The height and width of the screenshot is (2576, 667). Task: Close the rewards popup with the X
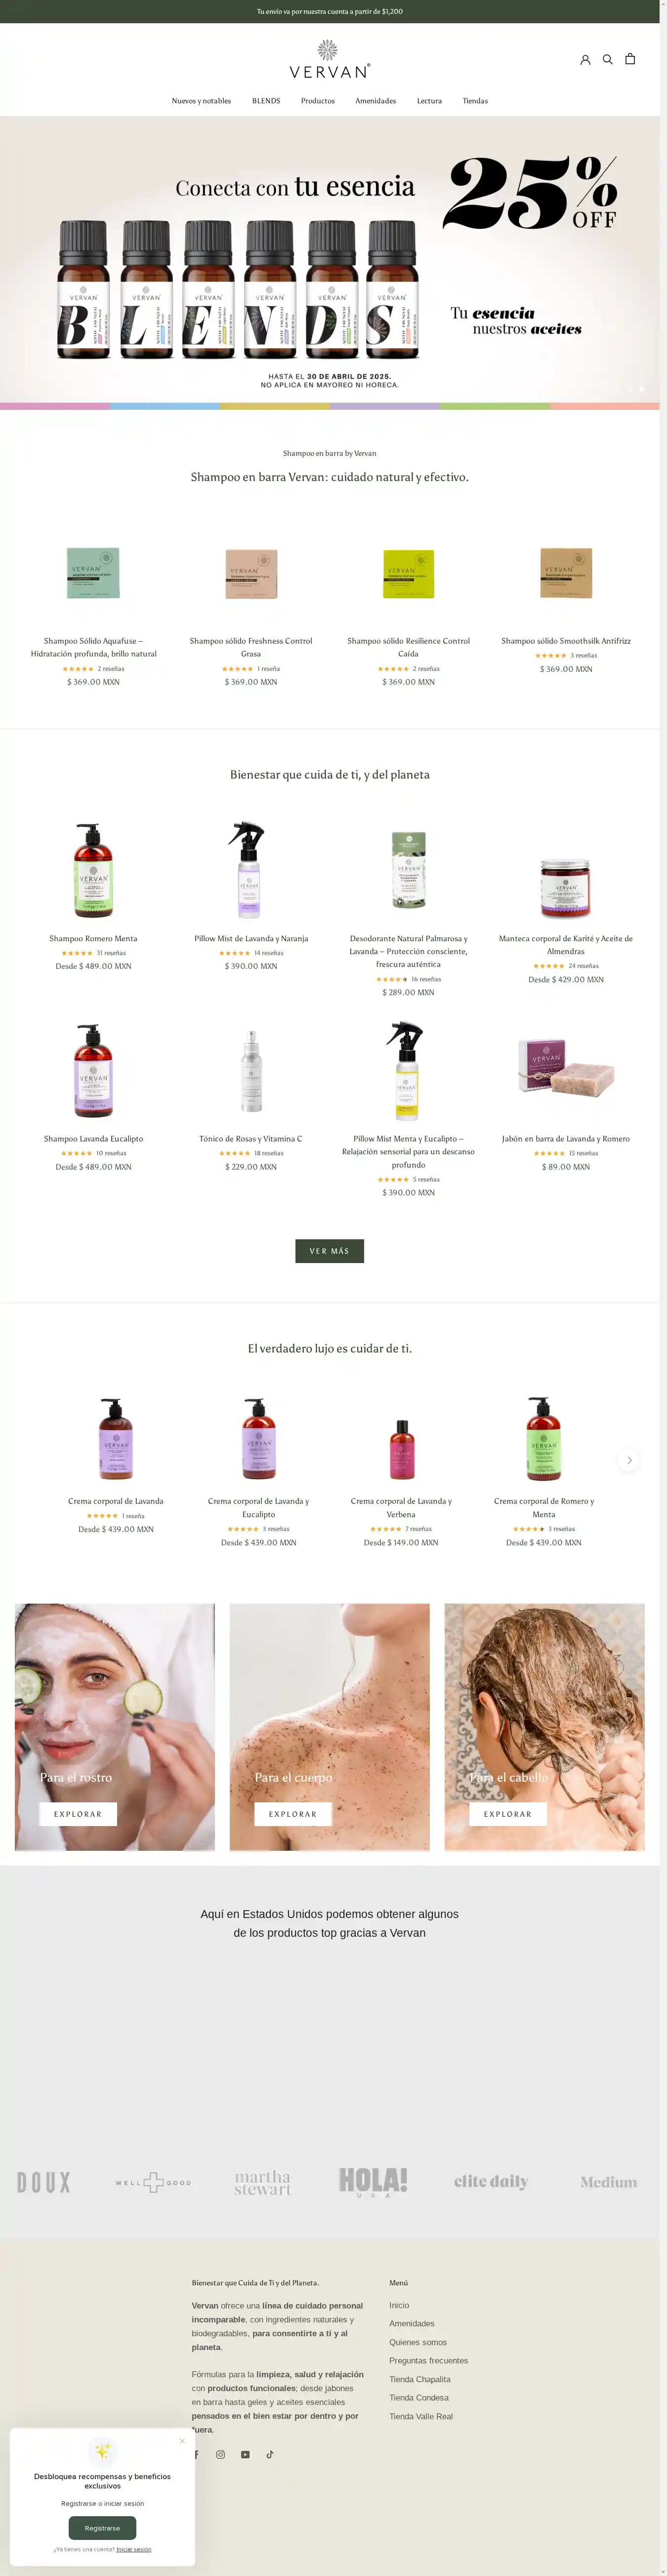tap(182, 2441)
